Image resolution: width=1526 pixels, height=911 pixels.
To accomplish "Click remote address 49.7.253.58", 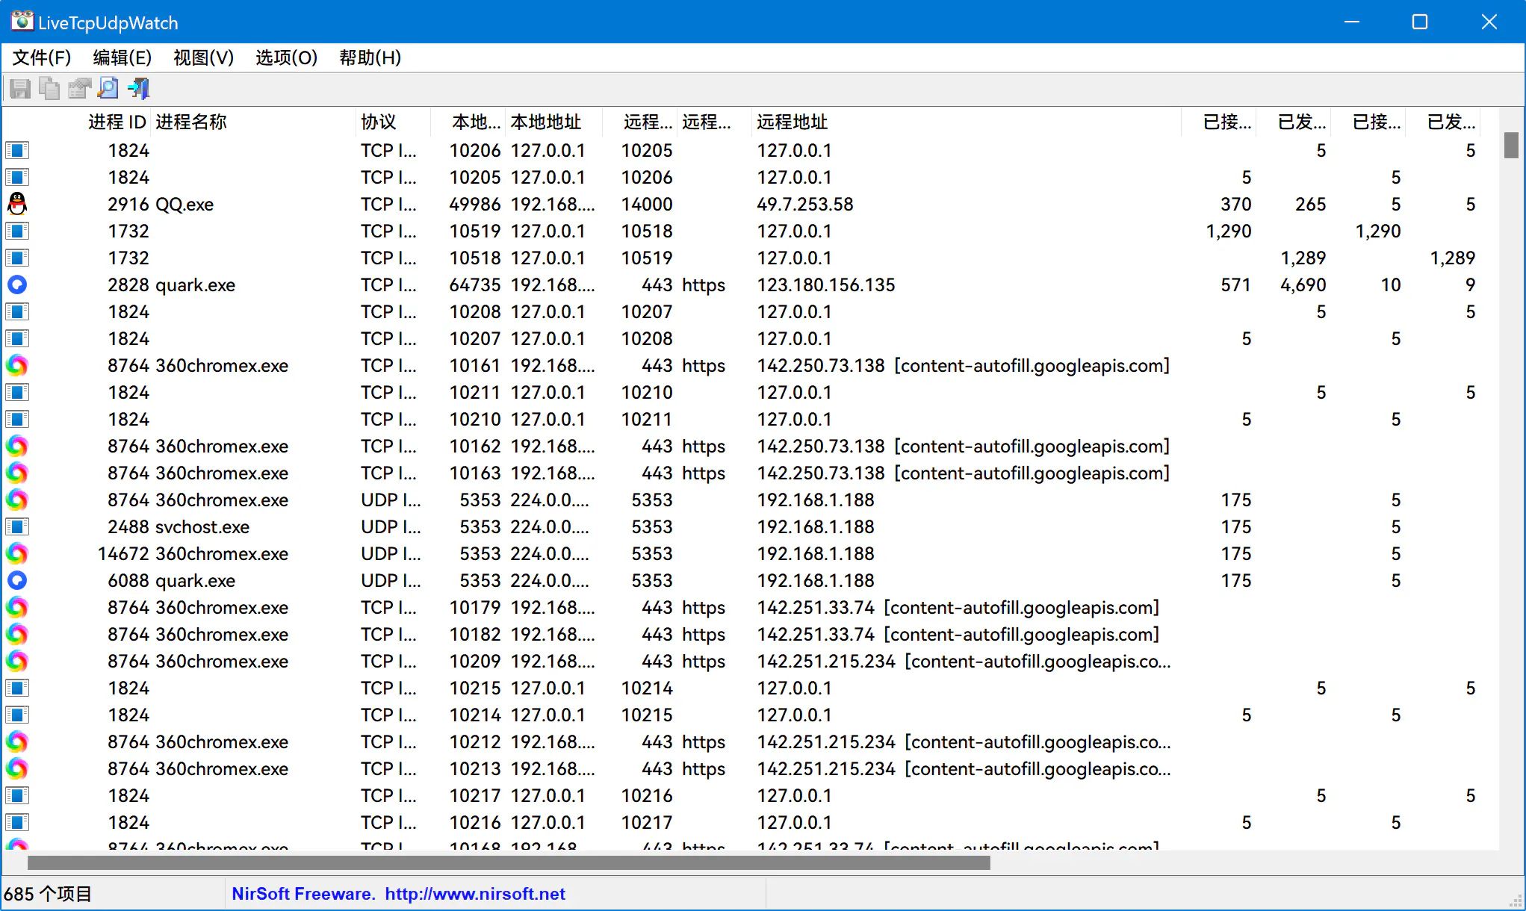I will [804, 204].
